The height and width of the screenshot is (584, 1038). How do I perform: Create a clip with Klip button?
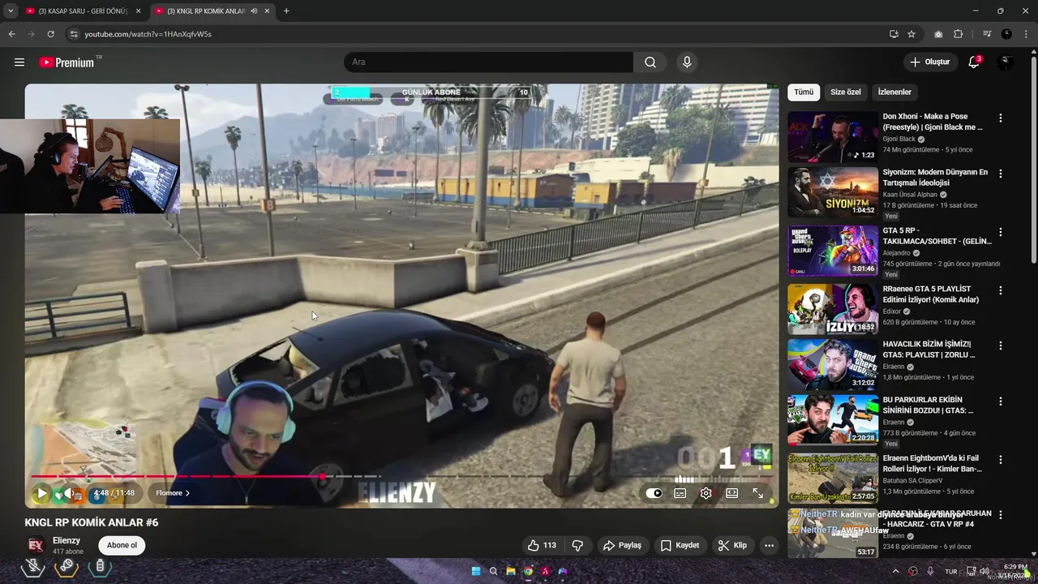pyautogui.click(x=732, y=545)
